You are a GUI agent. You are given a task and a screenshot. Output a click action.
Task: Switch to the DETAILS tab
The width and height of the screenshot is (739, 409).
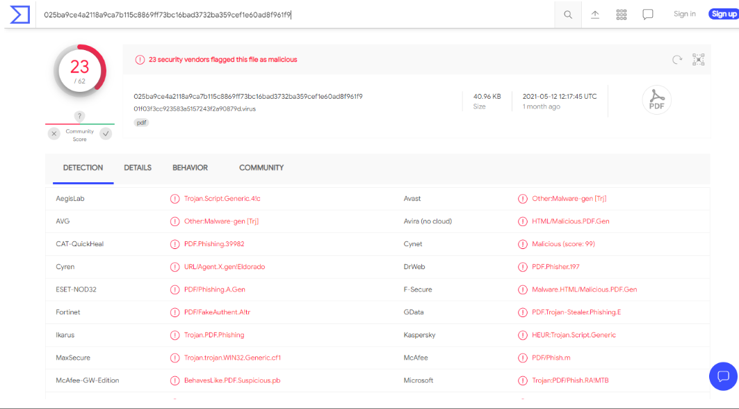[x=138, y=168]
